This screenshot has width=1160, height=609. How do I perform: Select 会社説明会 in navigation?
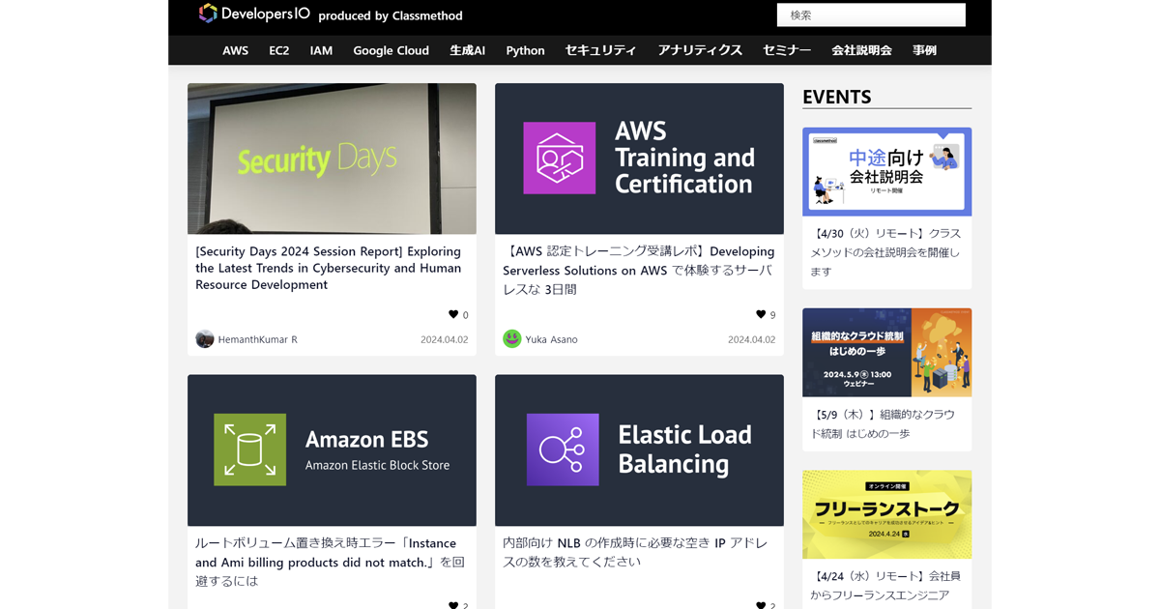point(861,50)
